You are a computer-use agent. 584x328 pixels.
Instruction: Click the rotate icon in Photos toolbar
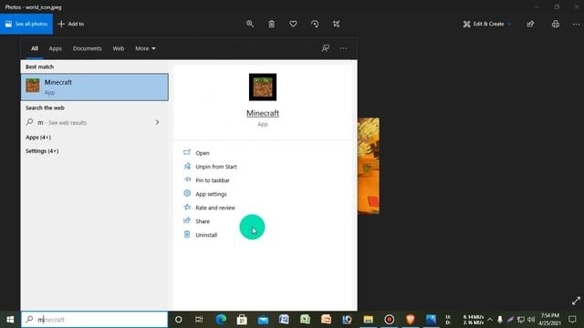(x=315, y=24)
